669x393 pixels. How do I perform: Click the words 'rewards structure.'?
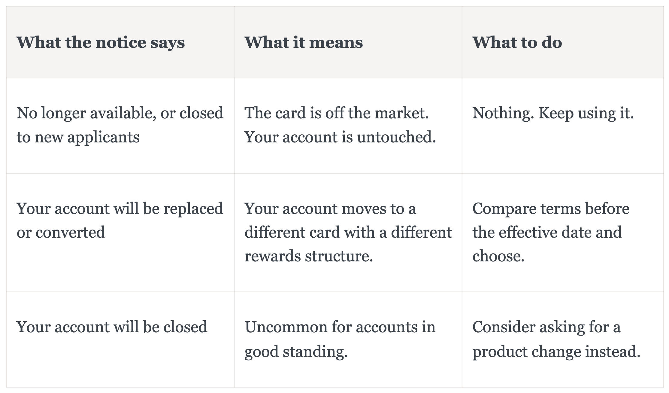(x=309, y=256)
